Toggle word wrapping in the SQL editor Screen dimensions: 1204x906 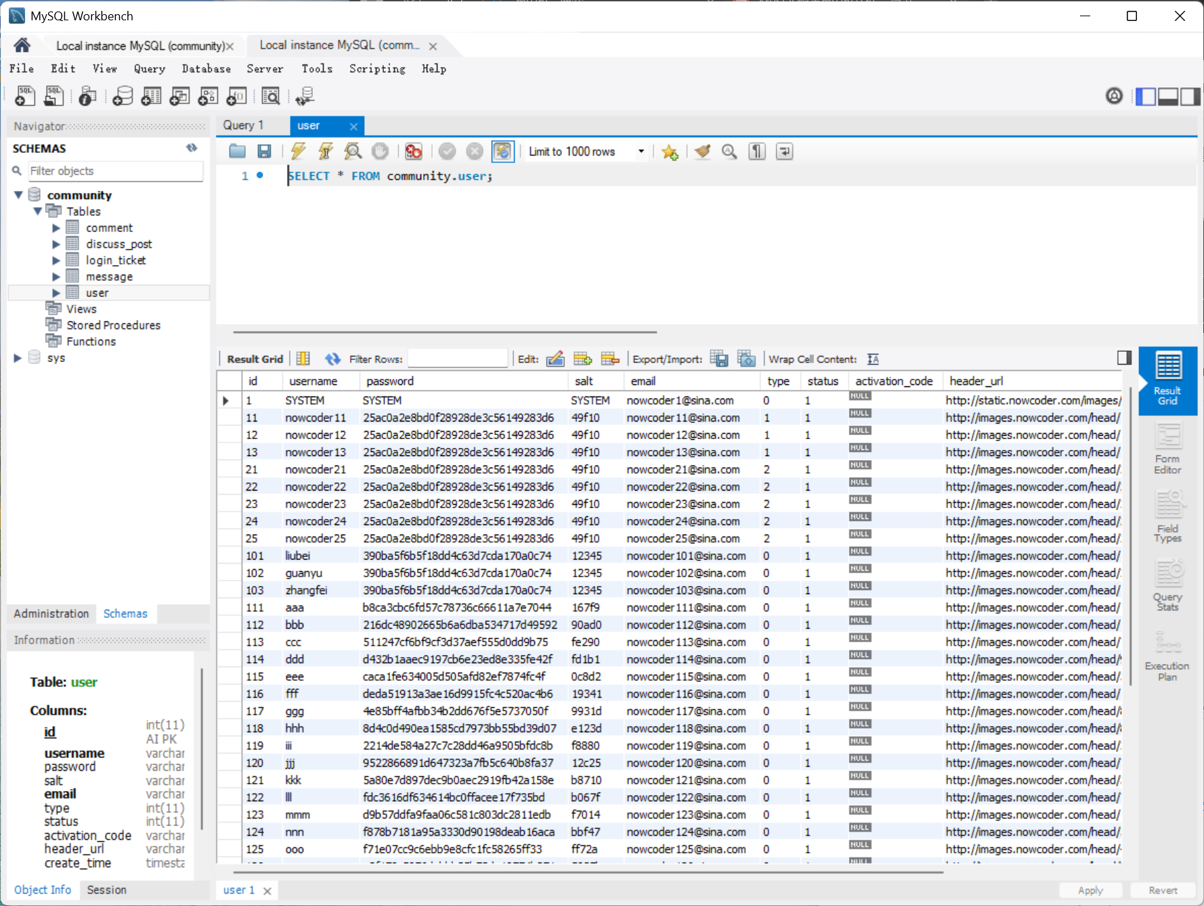click(x=784, y=152)
